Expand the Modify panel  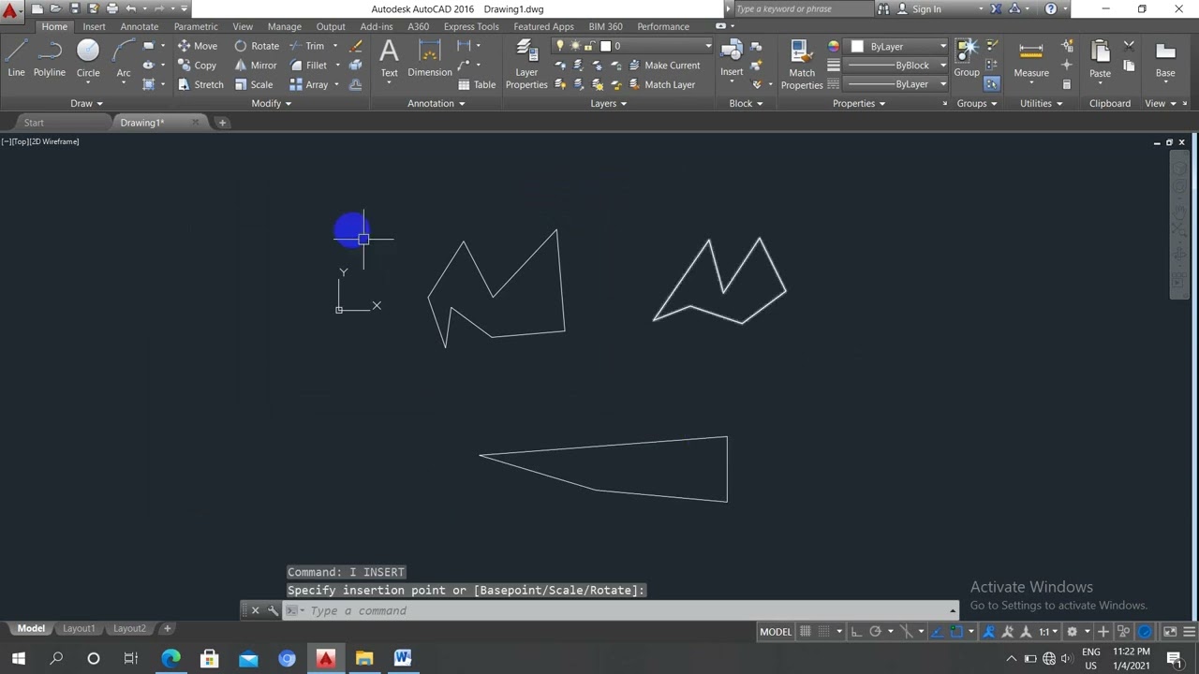[x=271, y=103]
